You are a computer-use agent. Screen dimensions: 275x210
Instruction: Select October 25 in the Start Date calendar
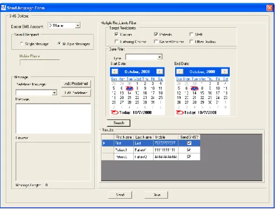(160, 98)
